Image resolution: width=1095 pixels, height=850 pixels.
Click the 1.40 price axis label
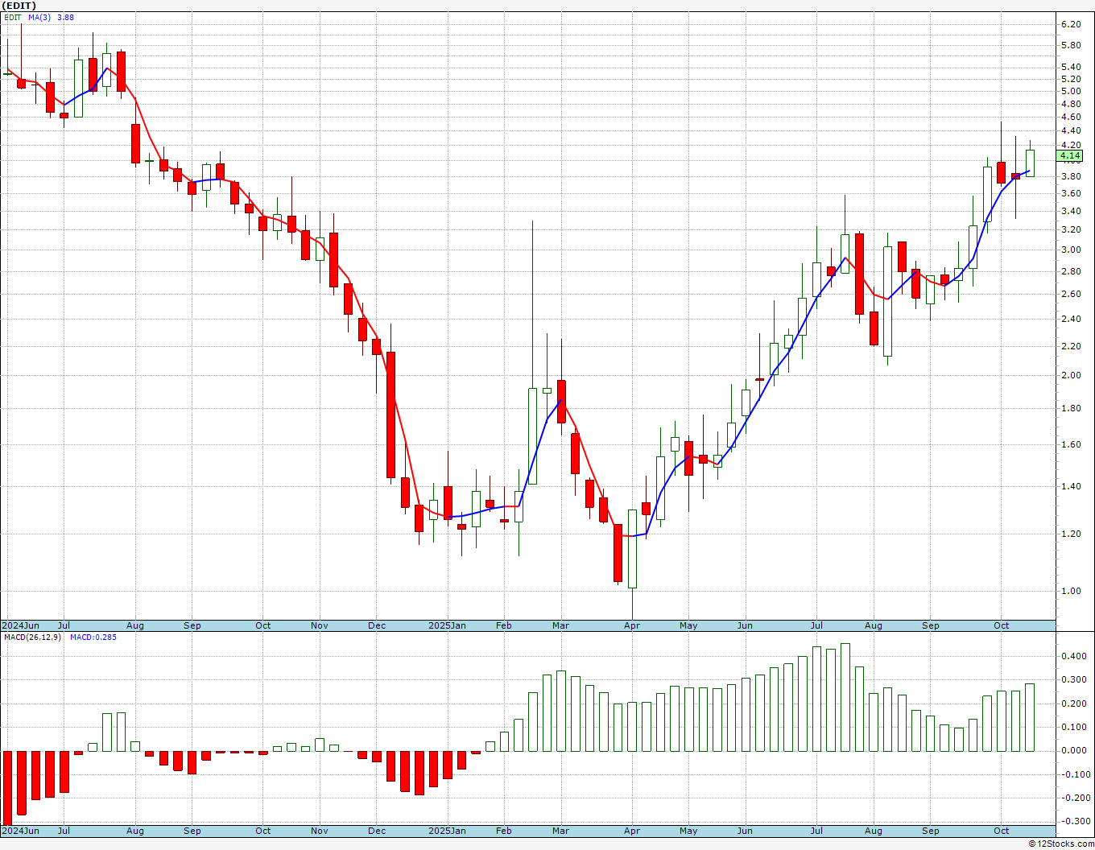pos(1070,486)
